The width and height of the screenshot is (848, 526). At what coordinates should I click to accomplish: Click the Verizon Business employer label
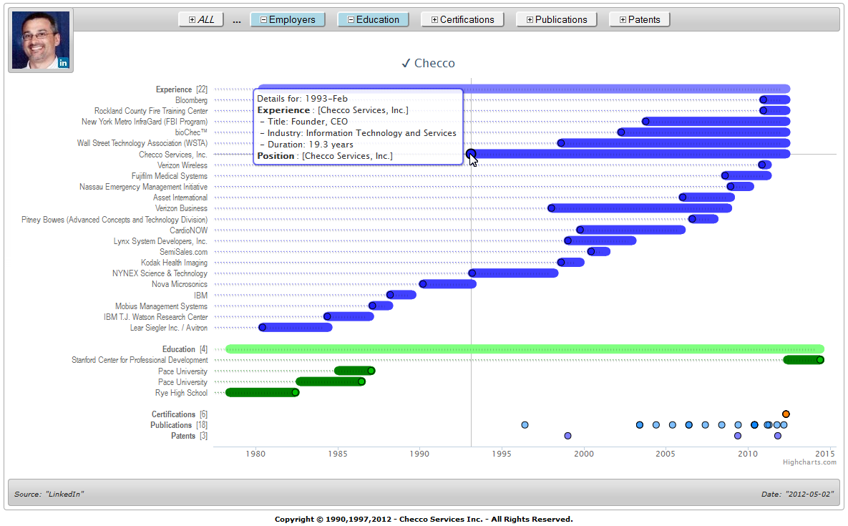(x=181, y=209)
